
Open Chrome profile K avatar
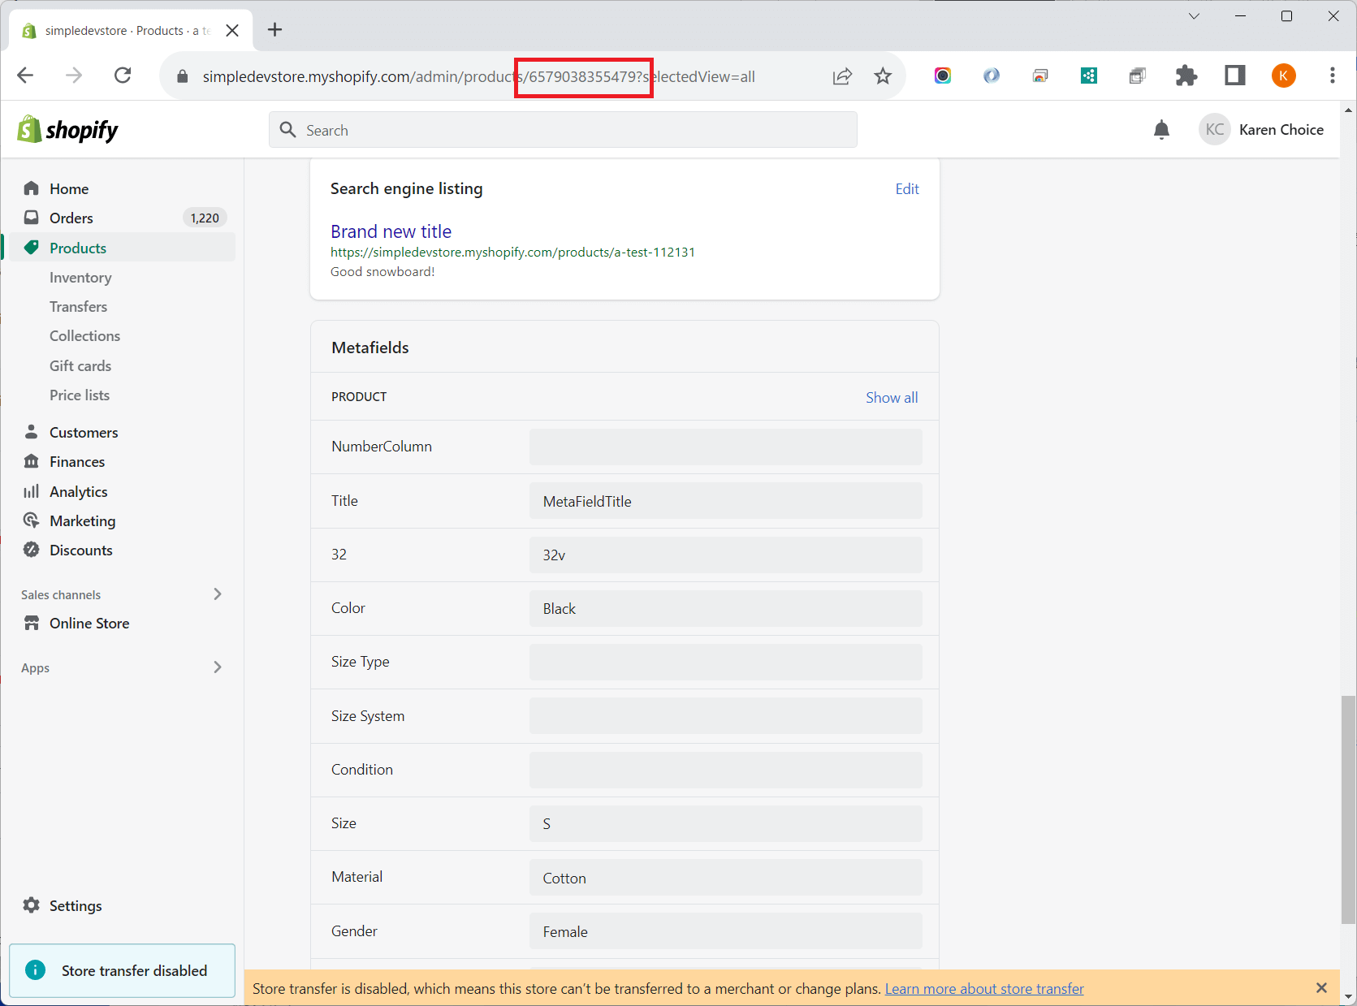point(1283,76)
